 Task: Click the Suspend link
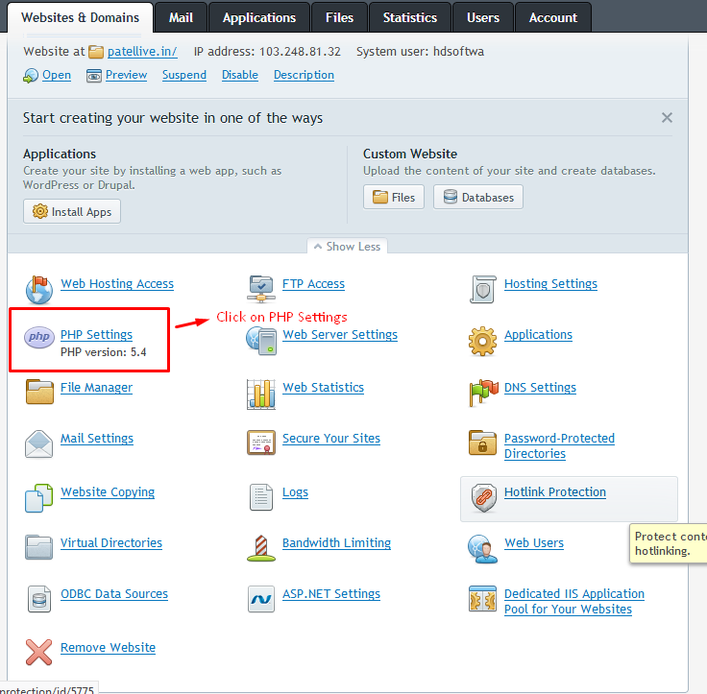click(x=184, y=75)
